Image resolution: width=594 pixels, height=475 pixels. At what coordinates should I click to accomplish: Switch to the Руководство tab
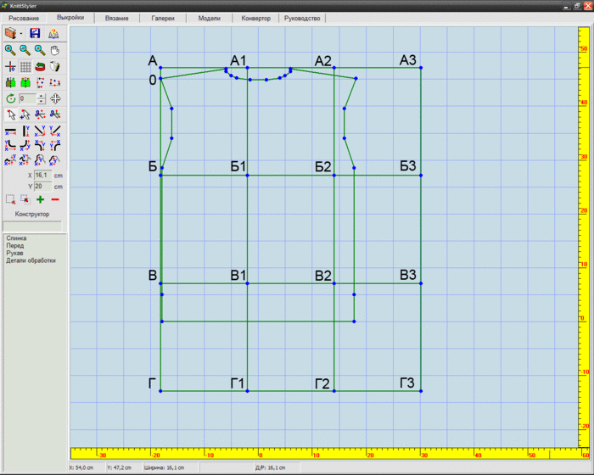click(x=302, y=18)
